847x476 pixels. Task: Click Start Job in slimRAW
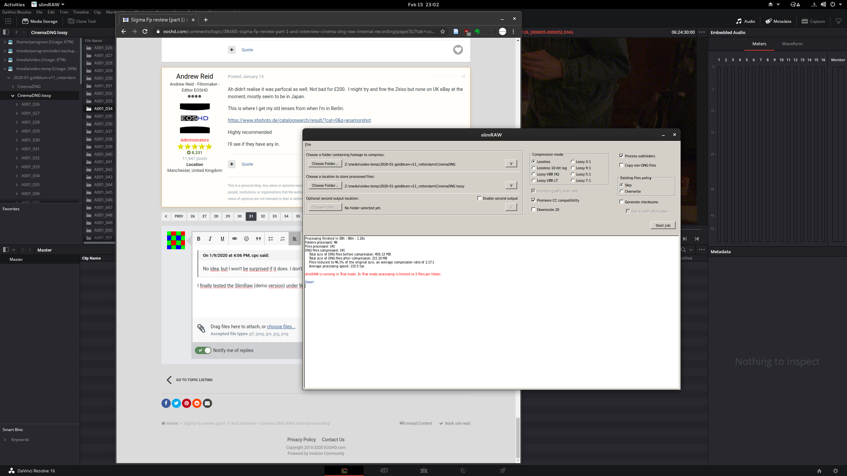tap(663, 225)
